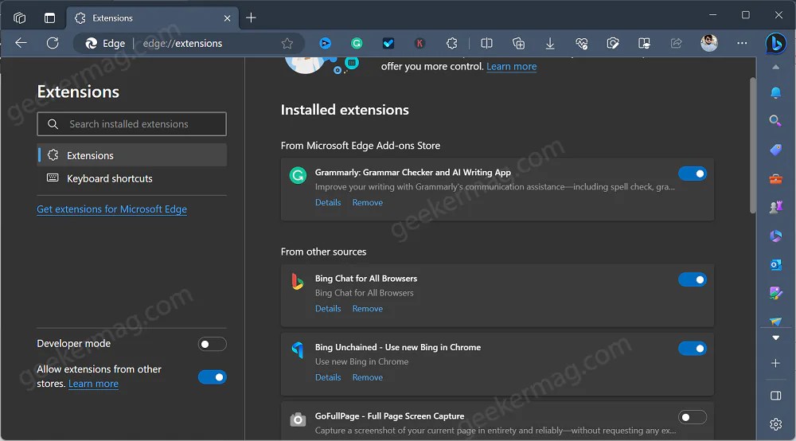Open Grammarly Details link
796x441 pixels.
328,202
